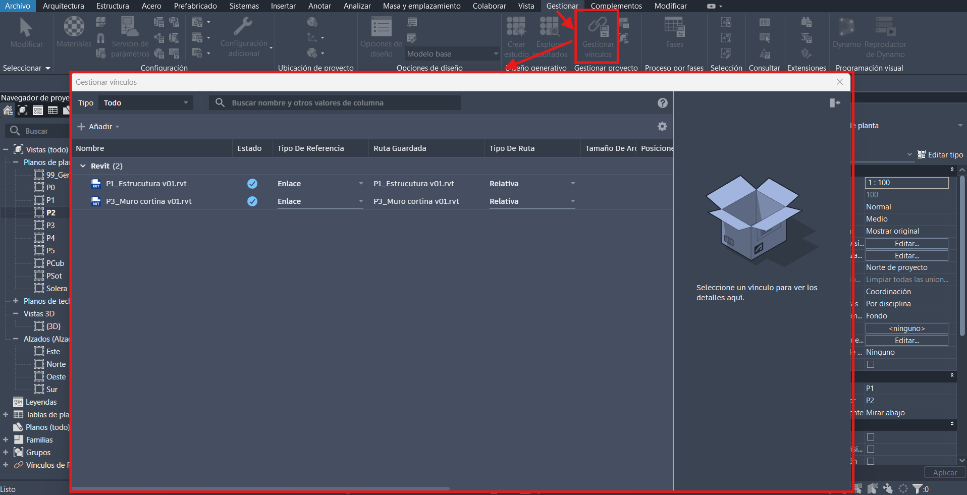Switch to the Vista ribbon tab
The width and height of the screenshot is (967, 495).
pos(526,6)
